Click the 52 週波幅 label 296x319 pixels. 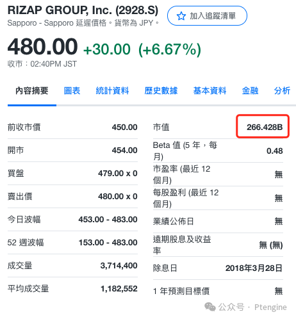pos(26,243)
